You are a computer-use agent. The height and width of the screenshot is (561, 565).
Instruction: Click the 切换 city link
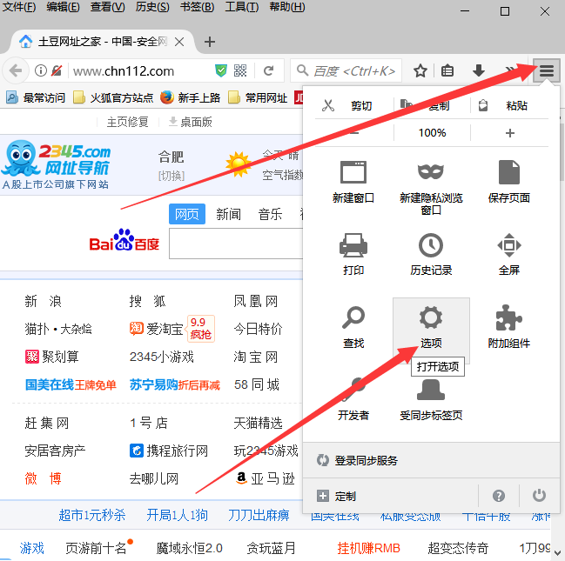(172, 176)
